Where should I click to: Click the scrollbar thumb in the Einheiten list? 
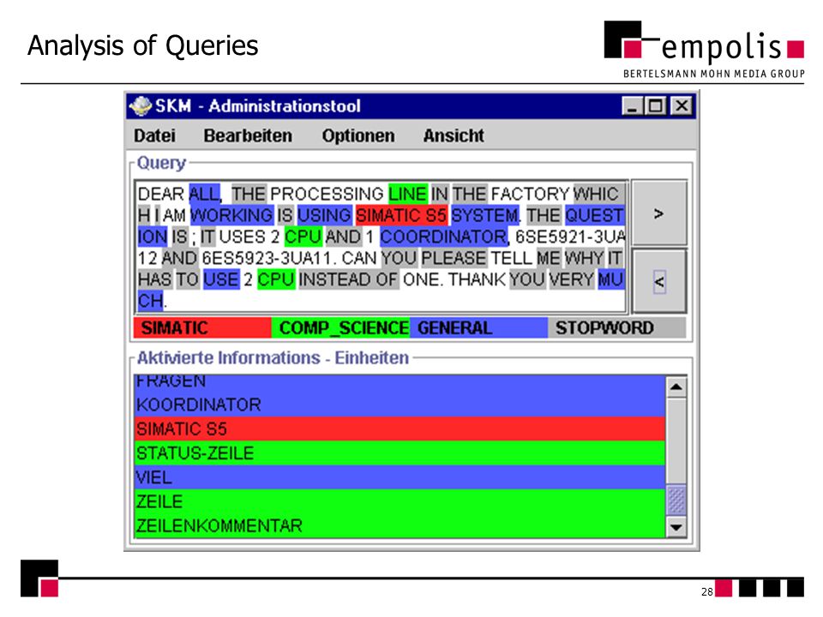[676, 500]
